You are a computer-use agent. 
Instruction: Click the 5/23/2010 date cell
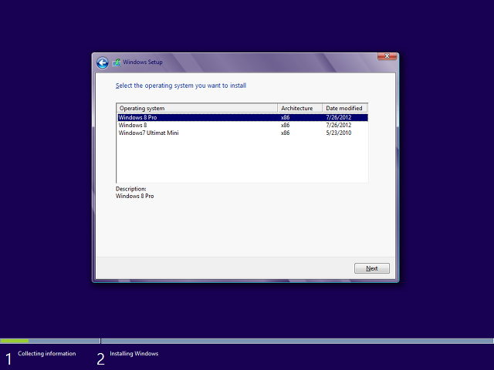tap(339, 133)
